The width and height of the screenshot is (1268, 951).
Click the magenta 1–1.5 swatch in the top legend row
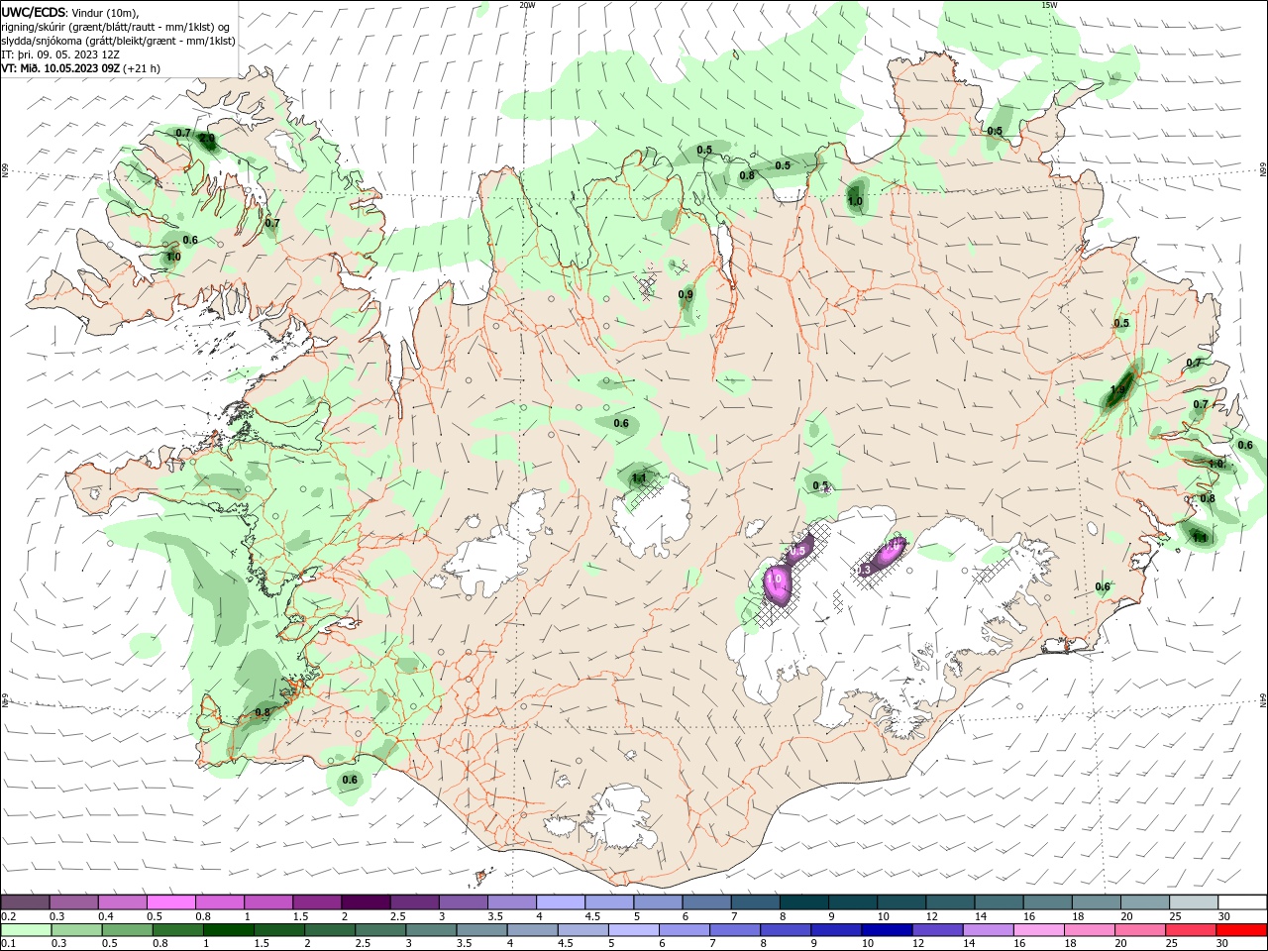point(267,901)
